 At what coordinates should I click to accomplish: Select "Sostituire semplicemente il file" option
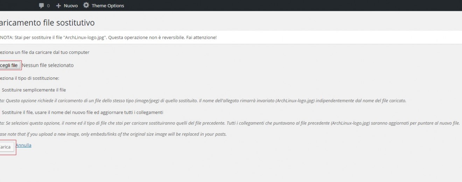tap(34, 90)
